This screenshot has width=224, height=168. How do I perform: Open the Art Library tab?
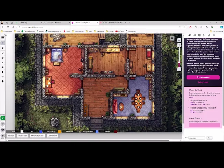(195, 35)
